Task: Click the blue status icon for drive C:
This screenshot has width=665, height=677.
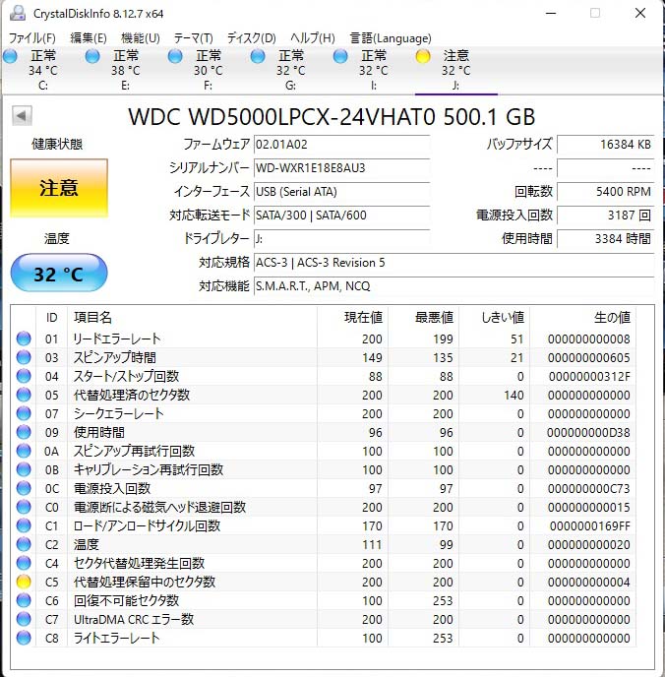Action: (x=11, y=56)
